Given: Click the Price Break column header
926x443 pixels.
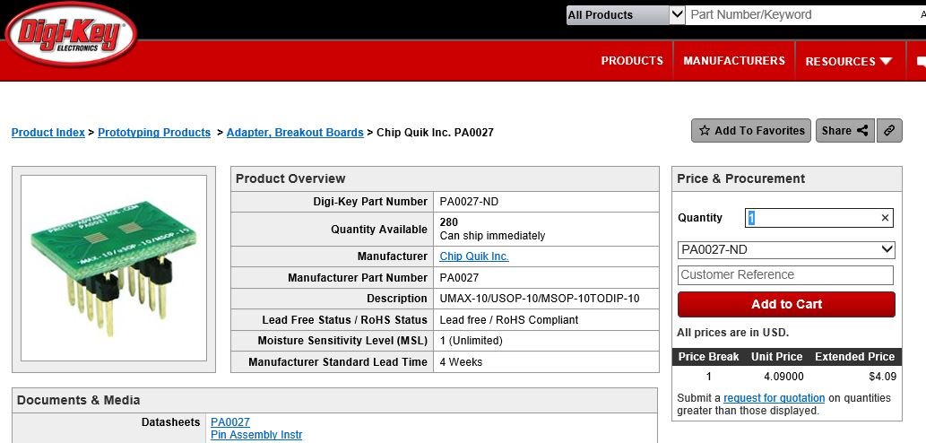Looking at the screenshot, I should [x=708, y=357].
